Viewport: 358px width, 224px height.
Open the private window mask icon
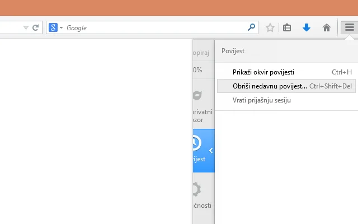pyautogui.click(x=197, y=96)
